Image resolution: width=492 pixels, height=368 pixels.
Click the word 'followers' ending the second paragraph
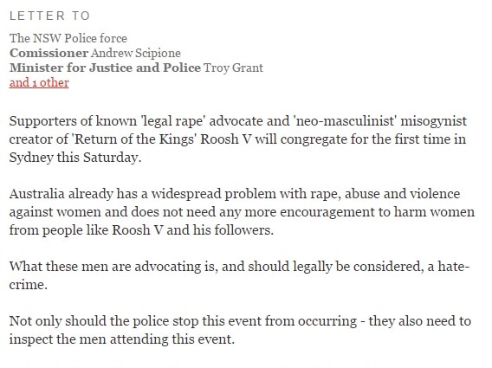point(243,230)
